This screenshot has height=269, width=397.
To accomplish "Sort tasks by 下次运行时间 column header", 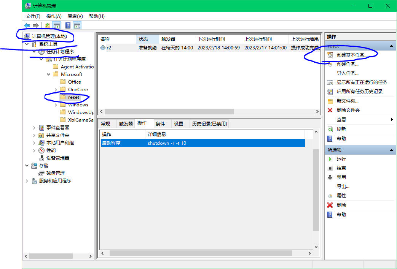I will (x=218, y=39).
